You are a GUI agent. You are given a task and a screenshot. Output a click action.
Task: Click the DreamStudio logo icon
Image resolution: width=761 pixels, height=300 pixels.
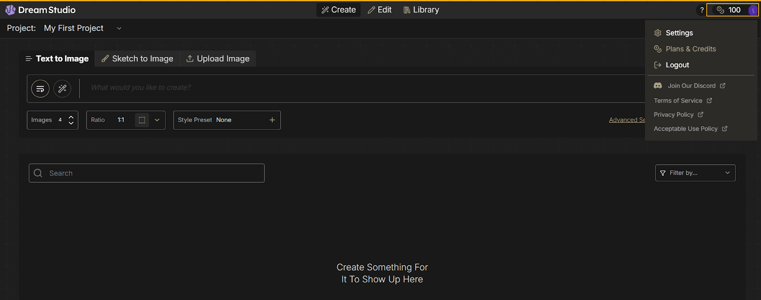10,10
